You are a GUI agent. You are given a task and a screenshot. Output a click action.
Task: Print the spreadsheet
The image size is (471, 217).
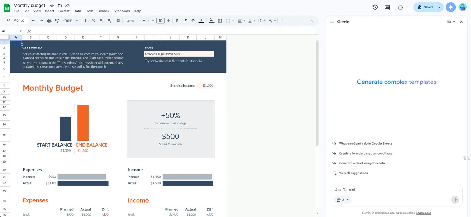(x=49, y=21)
